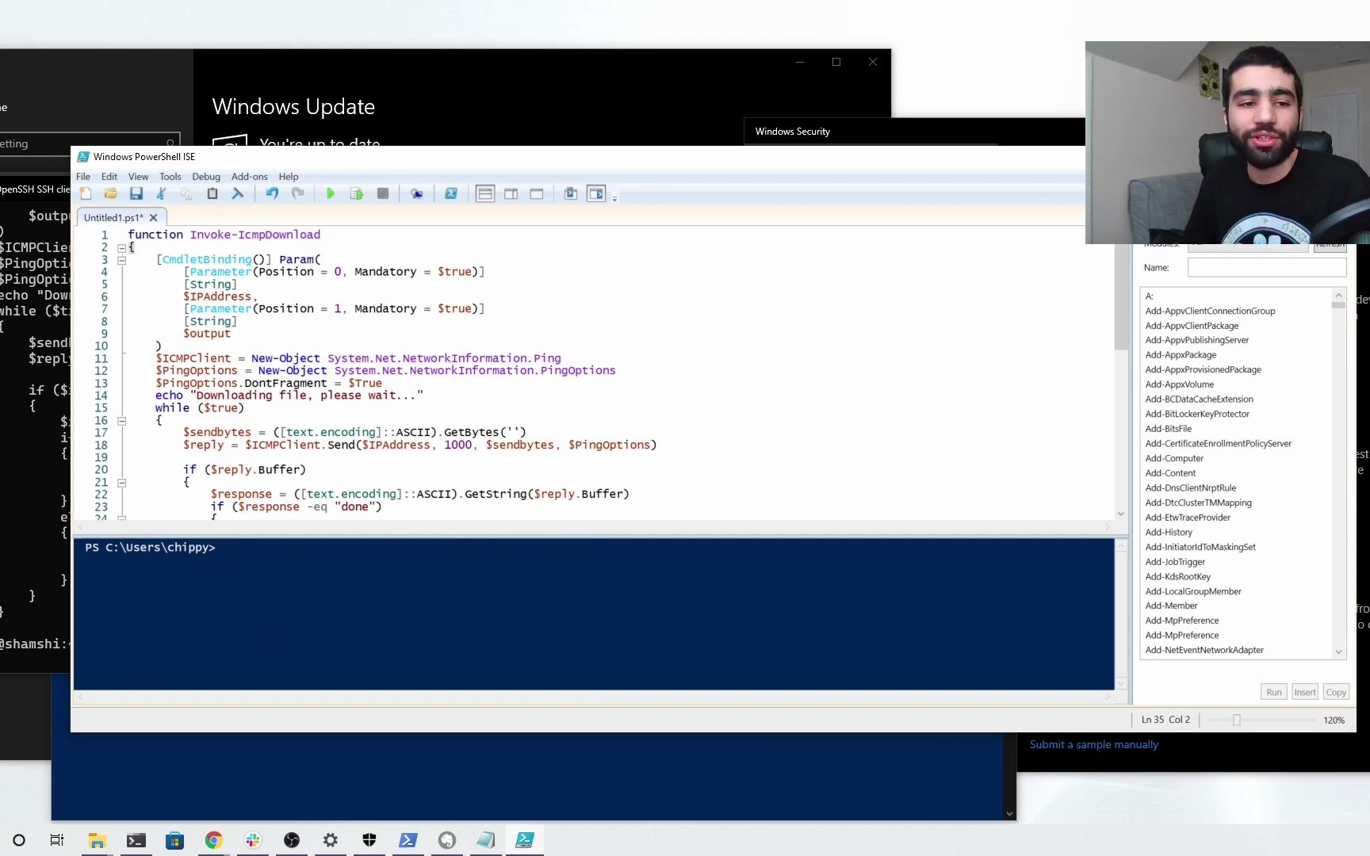This screenshot has height=856, width=1370.
Task: Click the Open script folder icon
Action: 111,194
